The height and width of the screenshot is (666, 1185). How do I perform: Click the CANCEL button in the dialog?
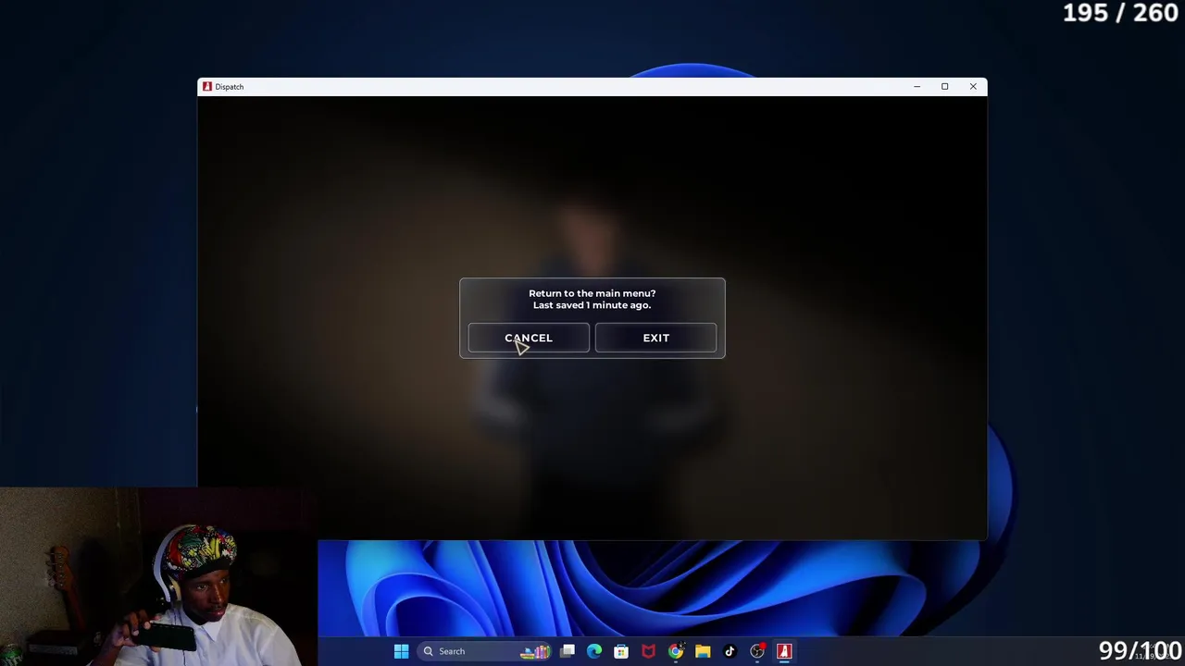(x=529, y=338)
